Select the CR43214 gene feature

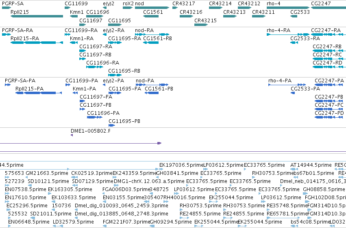215,8
